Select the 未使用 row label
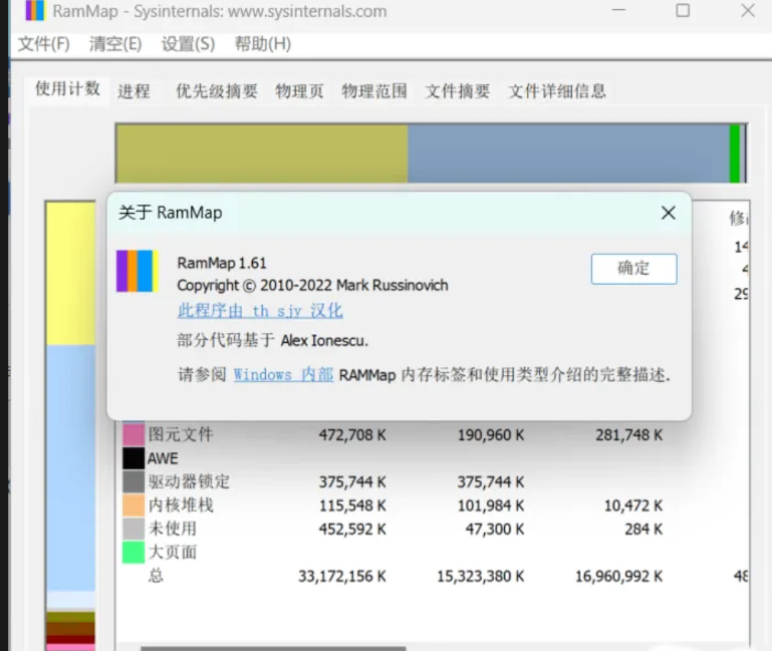This screenshot has width=772, height=651. [173, 529]
